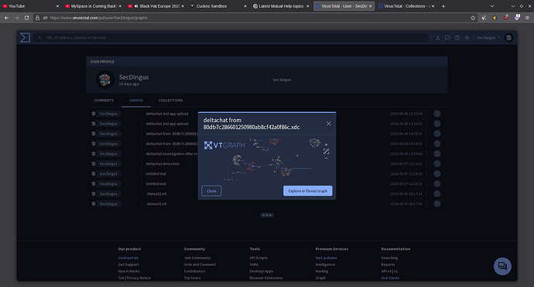The height and width of the screenshot is (287, 534).
Task: Switch to the Collections tab
Action: 170,101
